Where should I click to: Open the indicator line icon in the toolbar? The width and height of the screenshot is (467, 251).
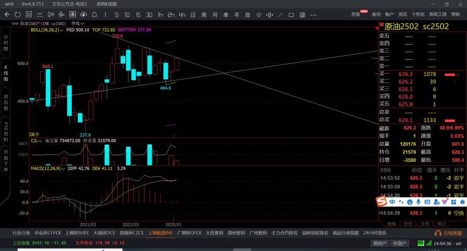(x=61, y=15)
